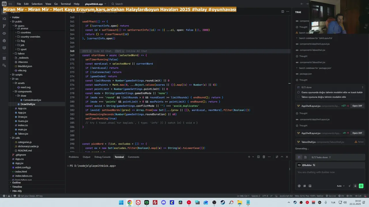Insert an @ mention in chat

pyautogui.click(x=299, y=186)
